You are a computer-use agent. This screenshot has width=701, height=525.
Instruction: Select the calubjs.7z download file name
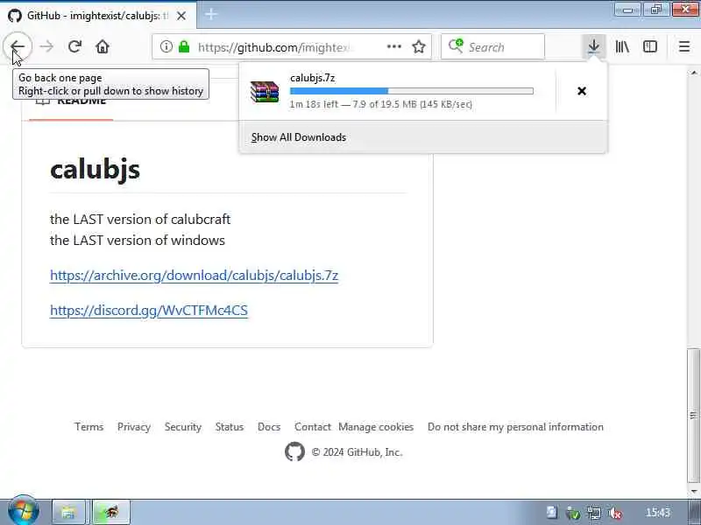pyautogui.click(x=313, y=78)
